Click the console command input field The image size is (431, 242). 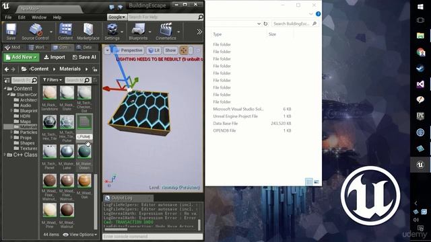[153, 236]
